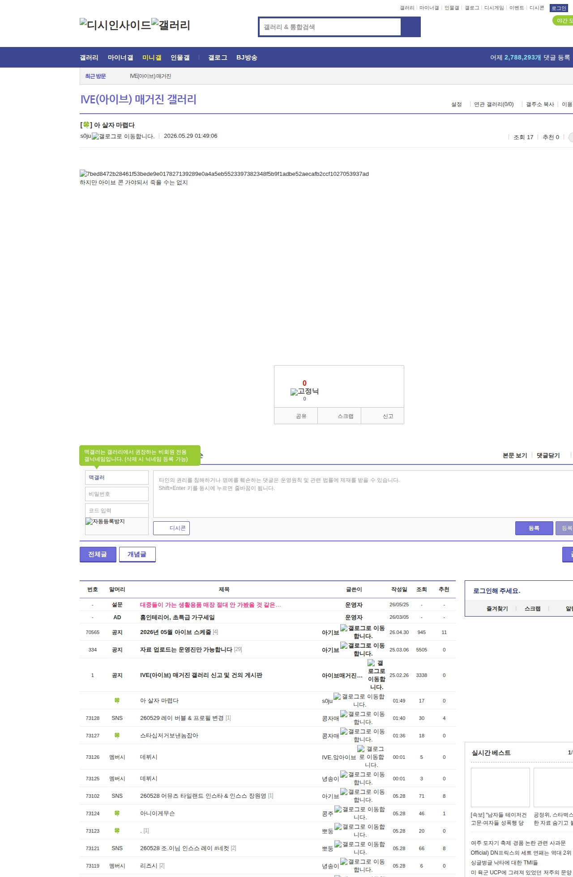
Task: Open the 홈인테리어, 초특급 가구세일 ad post
Action: click(177, 617)
